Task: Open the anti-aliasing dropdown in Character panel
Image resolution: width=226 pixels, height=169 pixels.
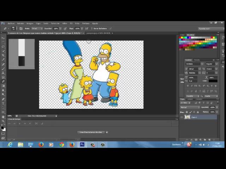Action: pos(211,96)
